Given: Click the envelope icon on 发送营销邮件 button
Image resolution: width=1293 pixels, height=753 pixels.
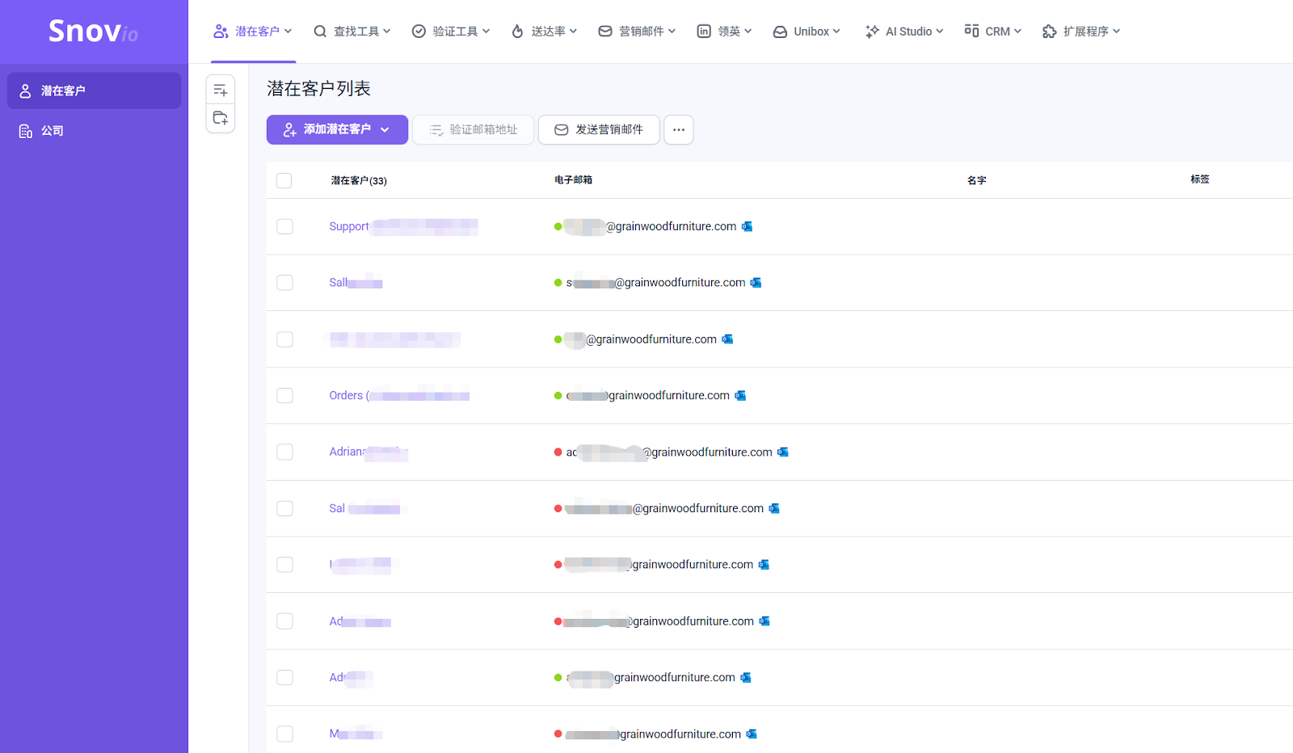Looking at the screenshot, I should pyautogui.click(x=561, y=129).
